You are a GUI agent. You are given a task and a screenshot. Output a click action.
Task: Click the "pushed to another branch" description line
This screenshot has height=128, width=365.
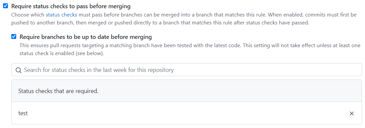[160, 23]
